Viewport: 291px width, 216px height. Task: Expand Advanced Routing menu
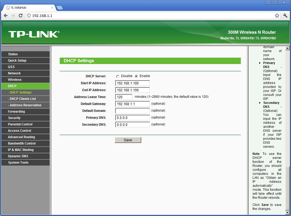pyautogui.click(x=25, y=137)
